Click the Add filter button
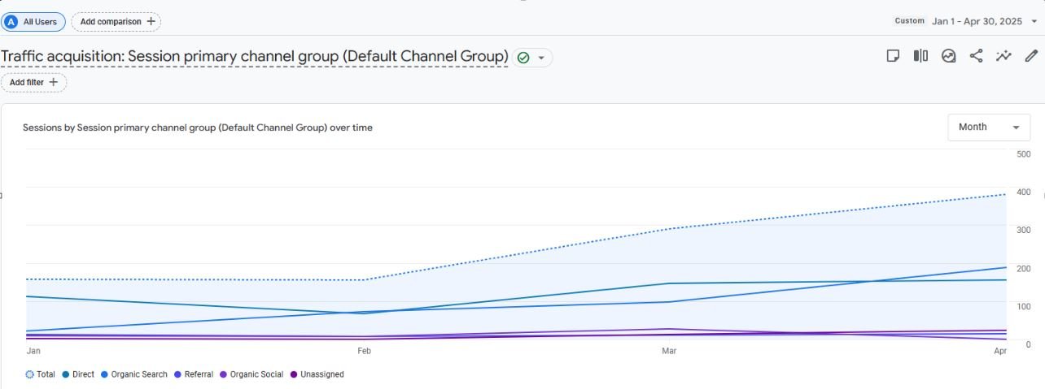This screenshot has width=1045, height=389. [x=33, y=82]
